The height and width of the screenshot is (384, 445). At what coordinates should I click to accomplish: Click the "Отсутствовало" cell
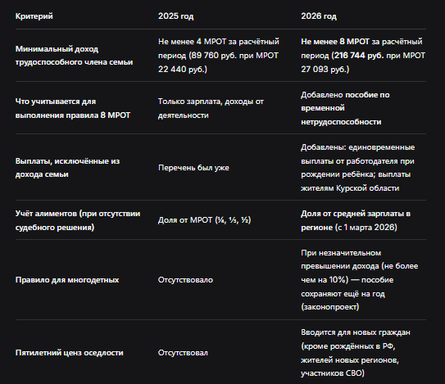tap(185, 280)
